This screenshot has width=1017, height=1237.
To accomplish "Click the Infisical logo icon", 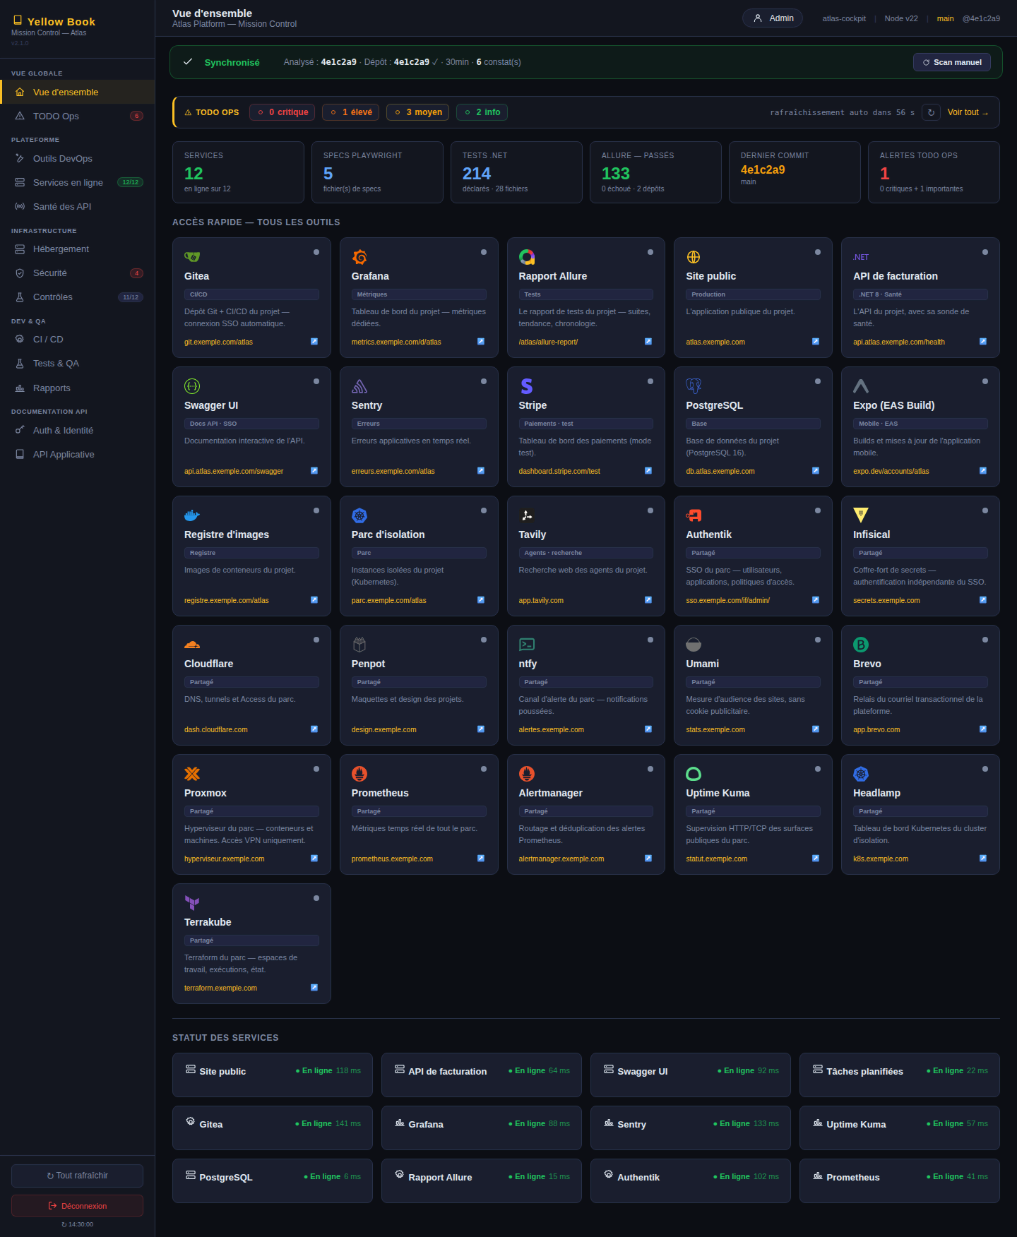I will click(x=861, y=515).
